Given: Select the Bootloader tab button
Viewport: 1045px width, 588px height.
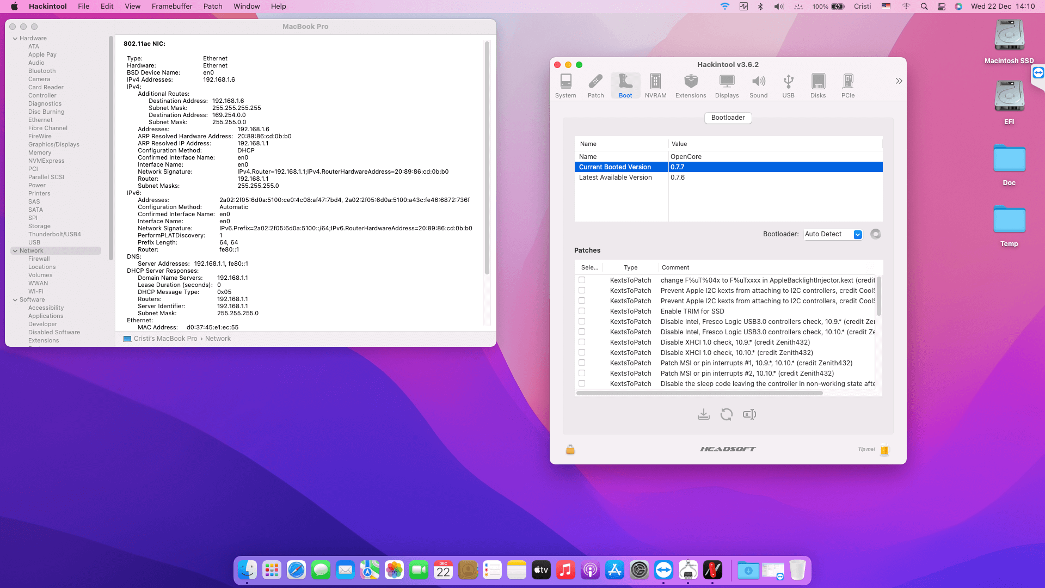Looking at the screenshot, I should tap(728, 118).
